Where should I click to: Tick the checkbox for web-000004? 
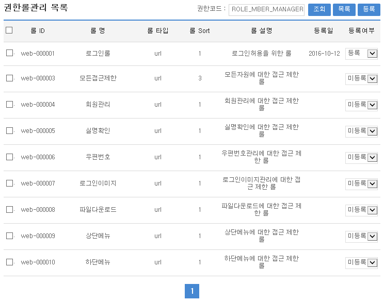click(9, 105)
